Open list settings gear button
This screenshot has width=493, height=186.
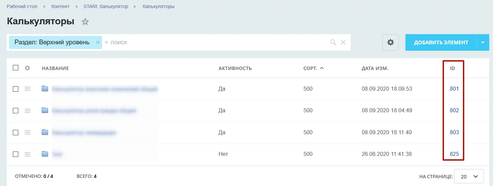tap(391, 42)
